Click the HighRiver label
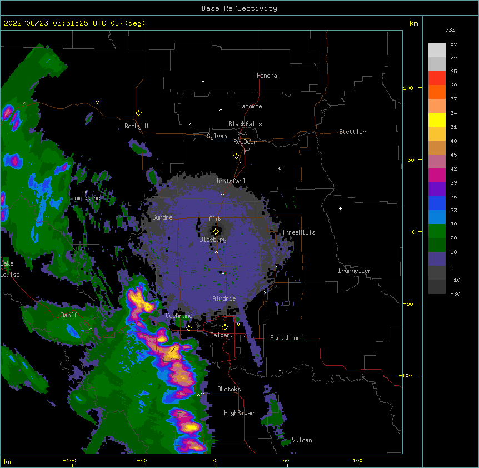Image resolution: width=479 pixels, height=468 pixels. coord(239,413)
